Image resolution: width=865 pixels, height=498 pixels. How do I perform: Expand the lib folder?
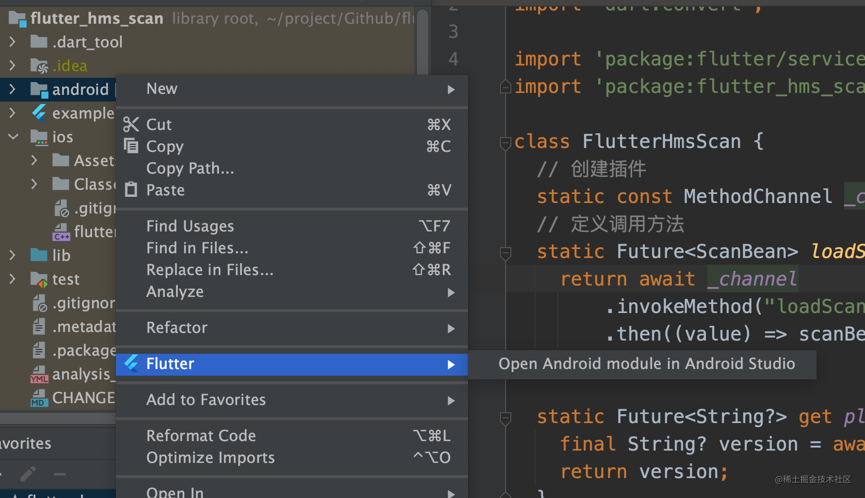(x=13, y=255)
